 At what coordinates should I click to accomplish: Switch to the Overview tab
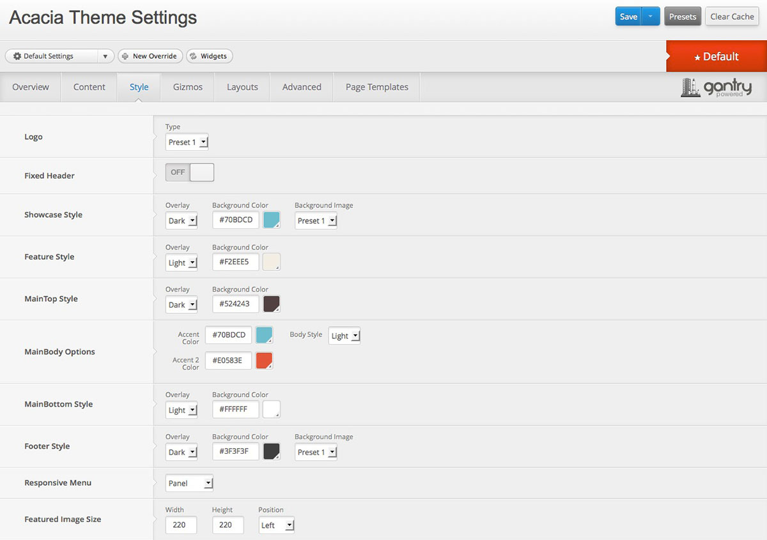(31, 87)
